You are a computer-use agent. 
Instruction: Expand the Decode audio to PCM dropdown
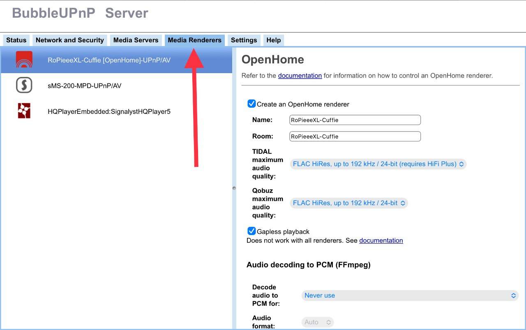(x=410, y=295)
